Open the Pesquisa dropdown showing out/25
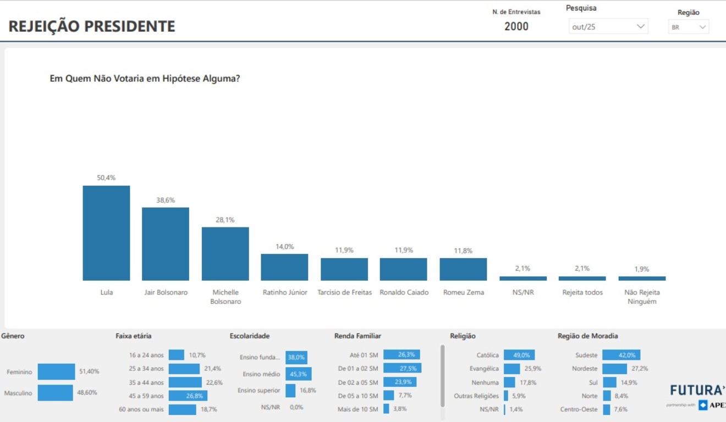 click(608, 26)
